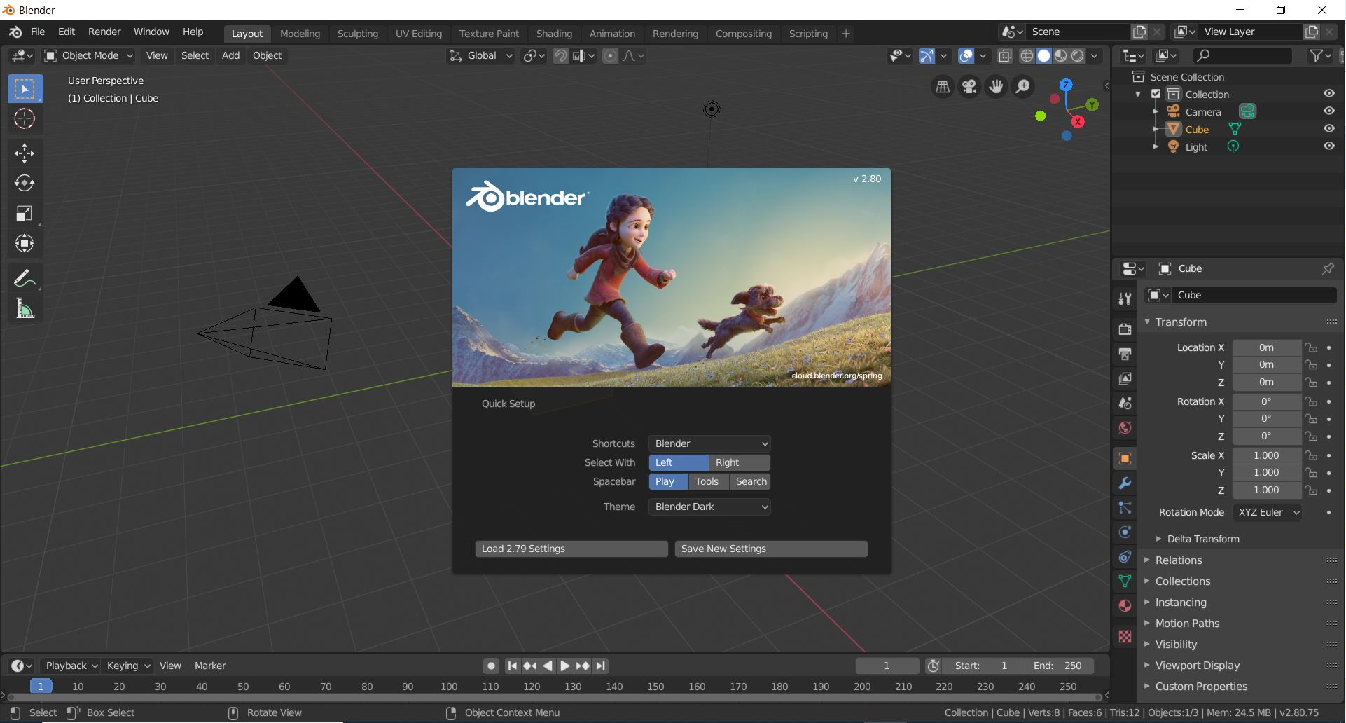Select the Measure tool
Viewport: 1346px width, 723px height.
point(25,308)
